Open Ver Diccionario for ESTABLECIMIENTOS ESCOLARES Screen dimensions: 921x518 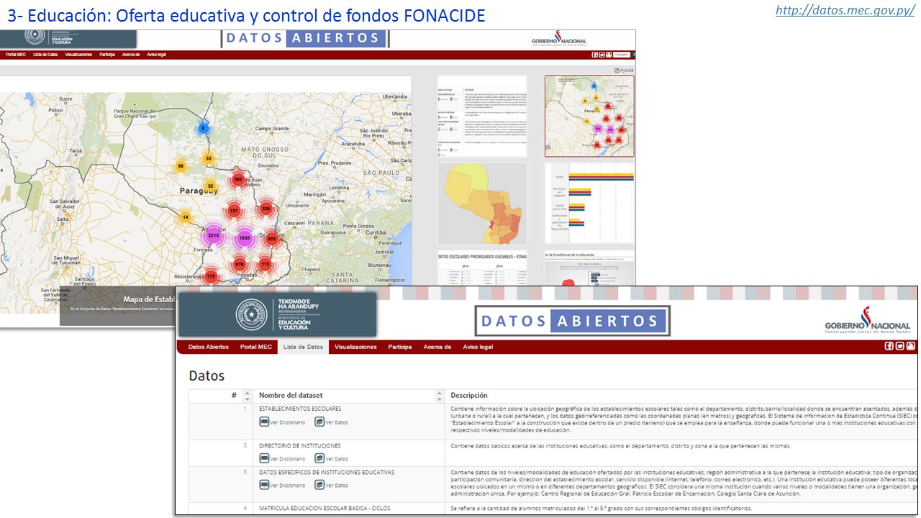(282, 422)
